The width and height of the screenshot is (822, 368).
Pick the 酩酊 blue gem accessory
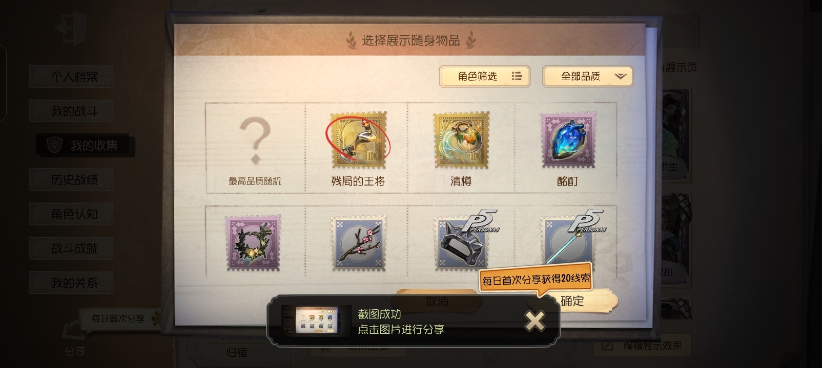click(x=568, y=141)
